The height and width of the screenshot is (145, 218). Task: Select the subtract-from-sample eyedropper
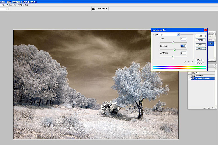tap(192, 62)
